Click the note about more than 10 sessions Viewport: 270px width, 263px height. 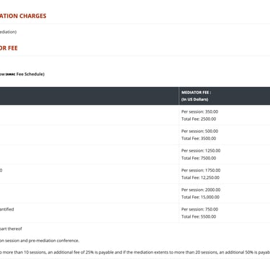click(x=135, y=252)
